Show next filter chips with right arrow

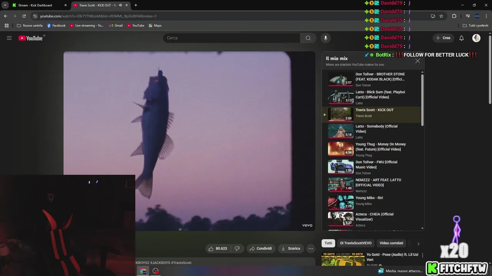[x=418, y=243]
